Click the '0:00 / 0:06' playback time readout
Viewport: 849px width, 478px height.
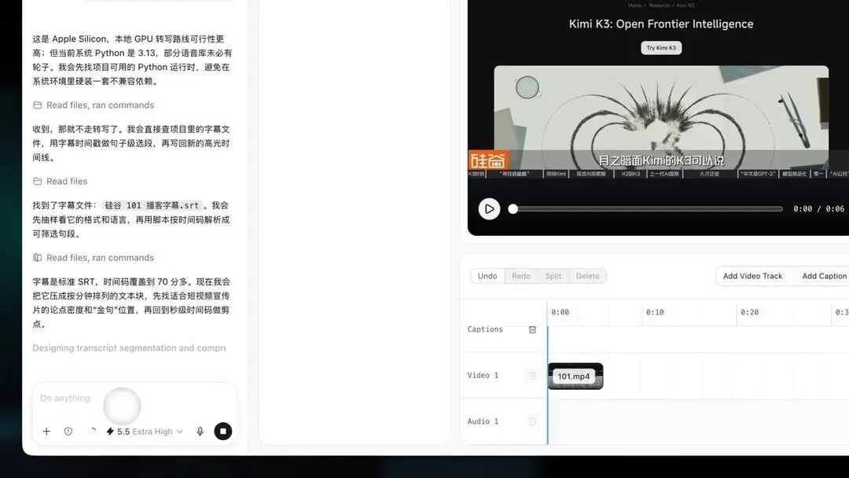point(818,209)
